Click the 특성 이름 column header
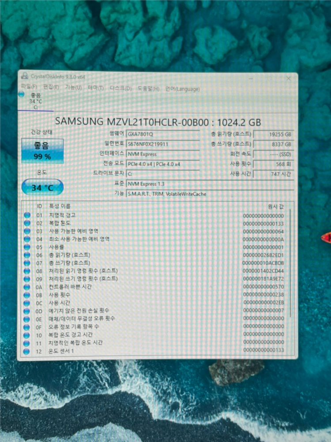331x442 pixels. pyautogui.click(x=60, y=206)
